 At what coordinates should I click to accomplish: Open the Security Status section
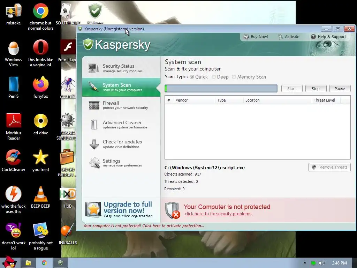point(121,68)
